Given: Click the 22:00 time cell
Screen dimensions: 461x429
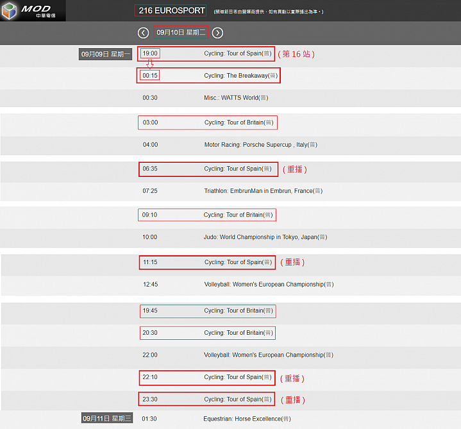Looking at the screenshot, I should pos(150,355).
